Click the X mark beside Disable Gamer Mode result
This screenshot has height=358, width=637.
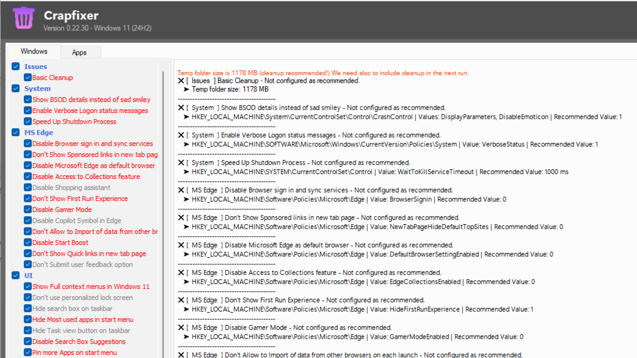(x=181, y=328)
